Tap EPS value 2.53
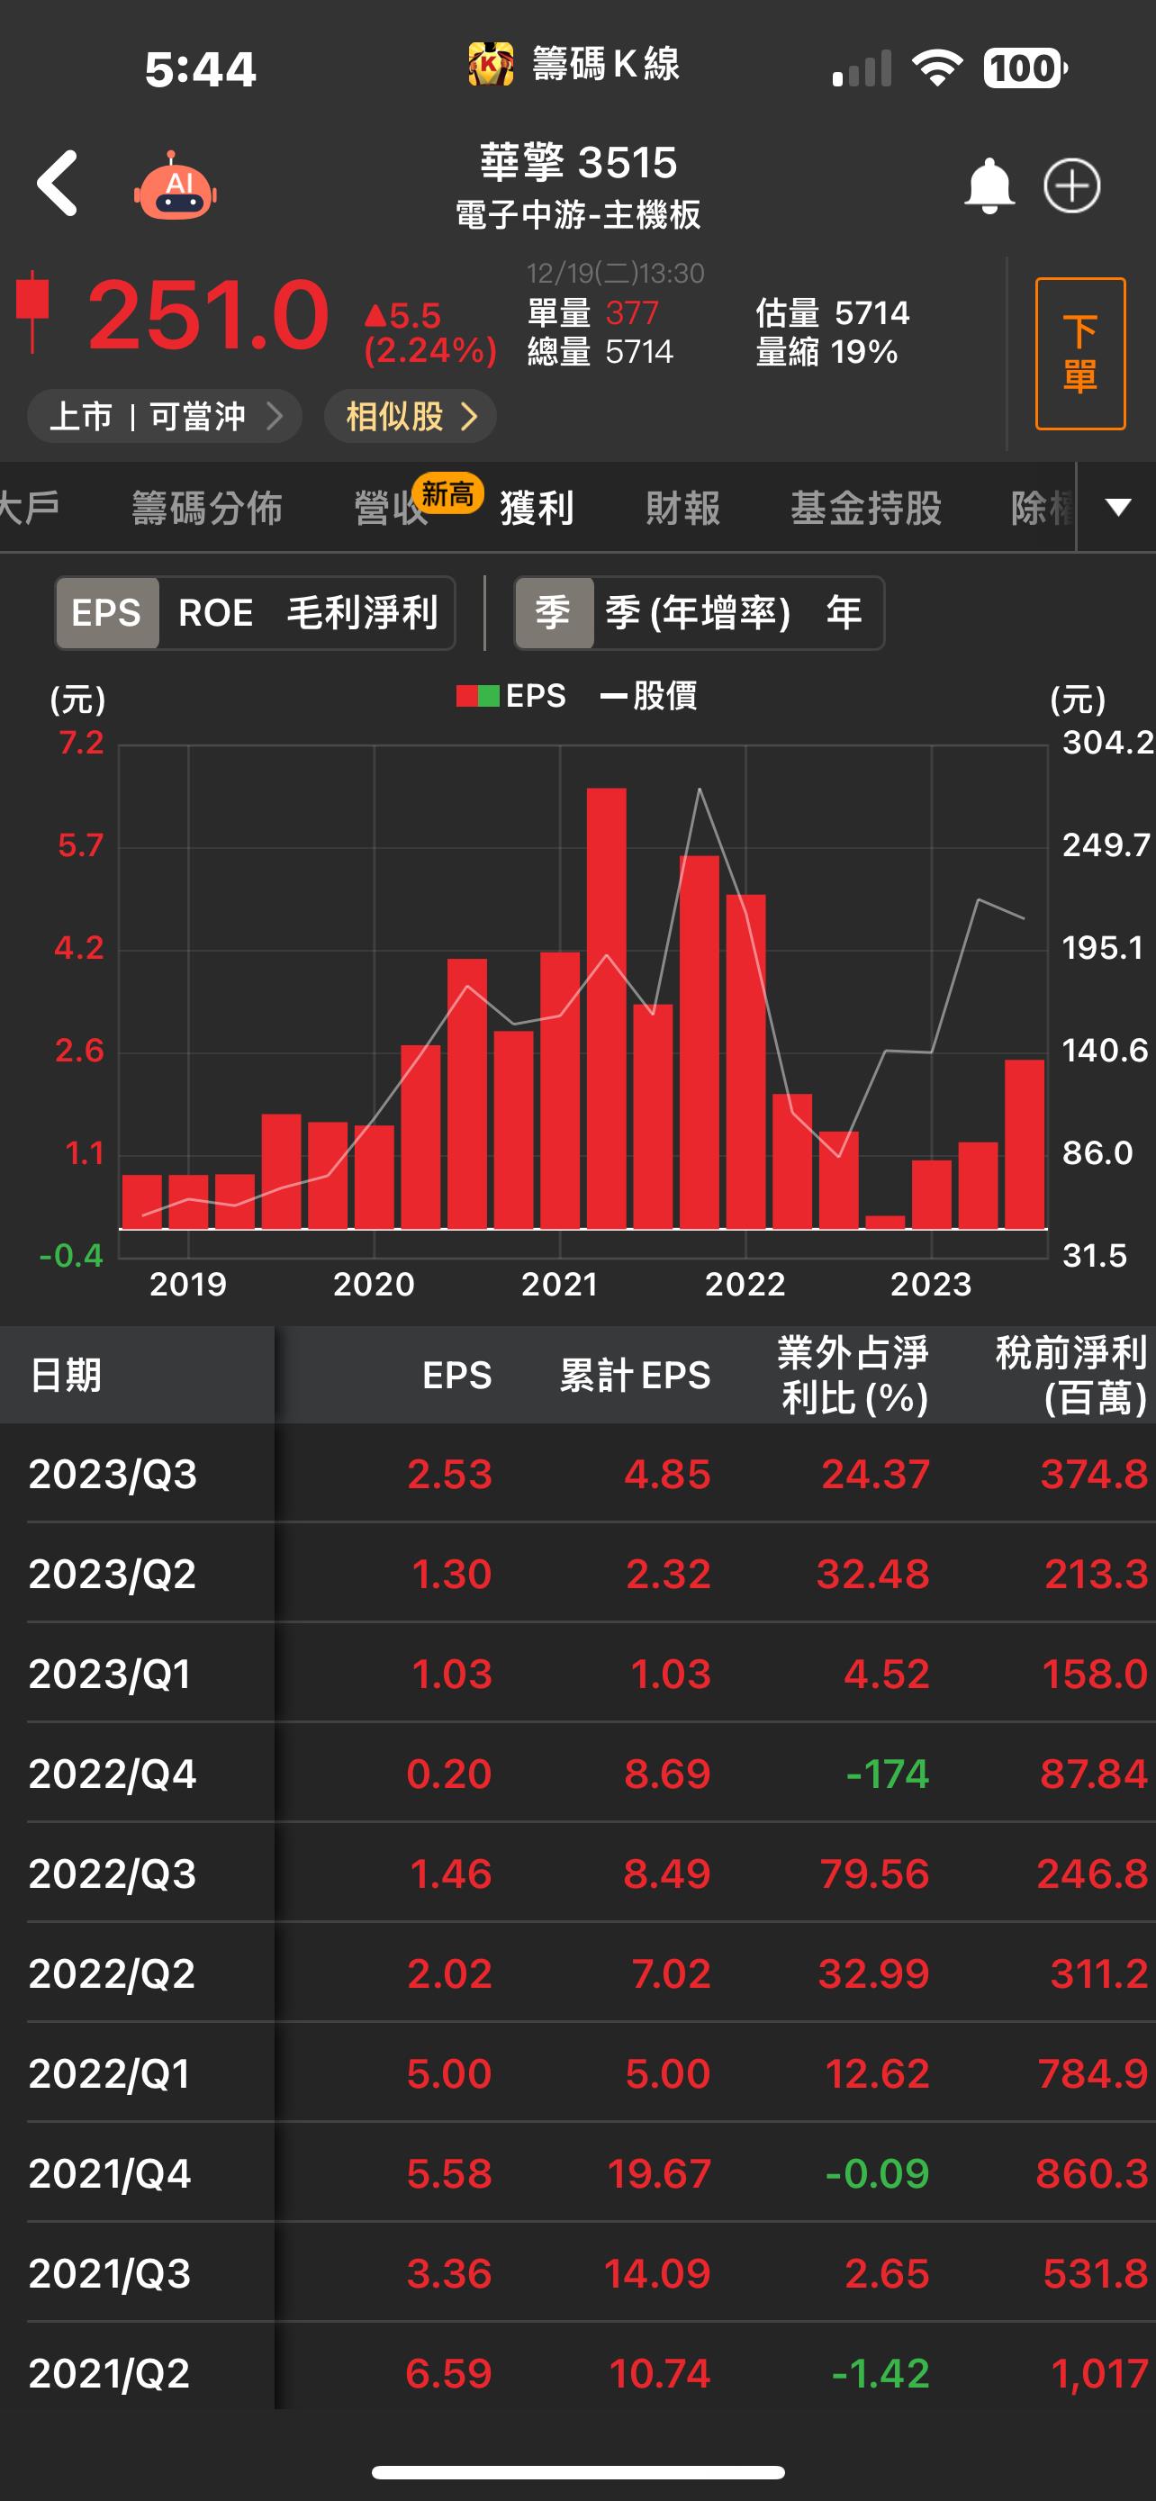The width and height of the screenshot is (1156, 2501). point(449,1474)
